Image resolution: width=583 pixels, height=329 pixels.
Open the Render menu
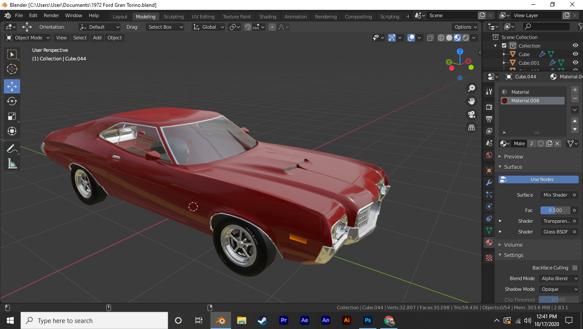tap(51, 15)
